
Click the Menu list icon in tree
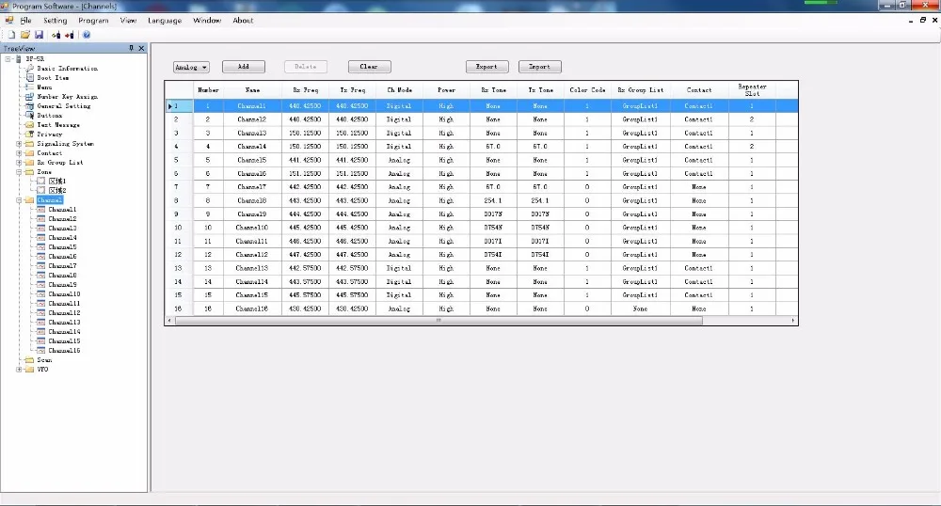[29, 87]
